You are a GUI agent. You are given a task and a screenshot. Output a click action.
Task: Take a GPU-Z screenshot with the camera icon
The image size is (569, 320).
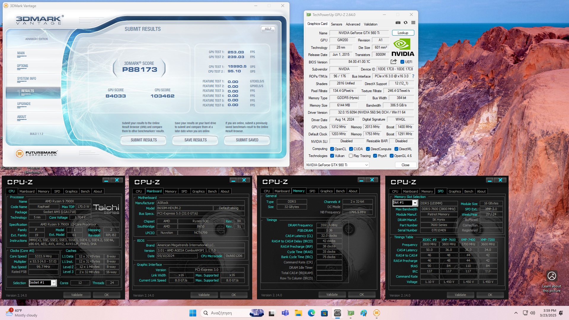coord(398,23)
